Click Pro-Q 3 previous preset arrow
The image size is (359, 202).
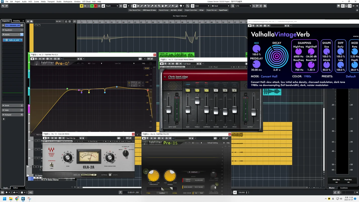tap(101, 63)
